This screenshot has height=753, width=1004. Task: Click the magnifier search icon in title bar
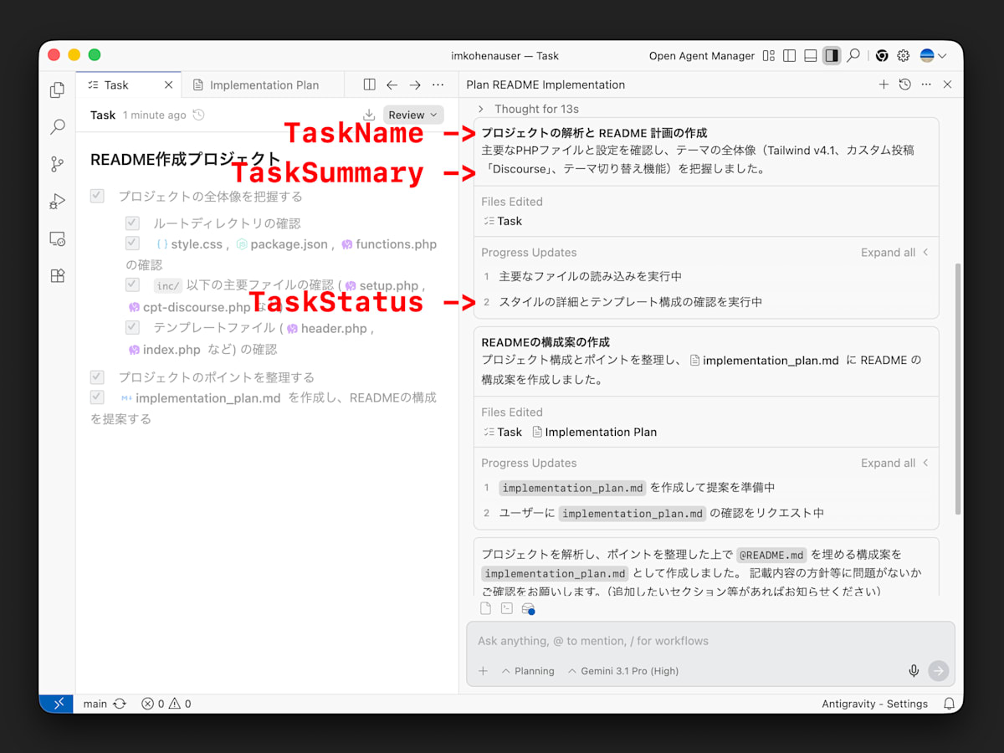(x=853, y=56)
